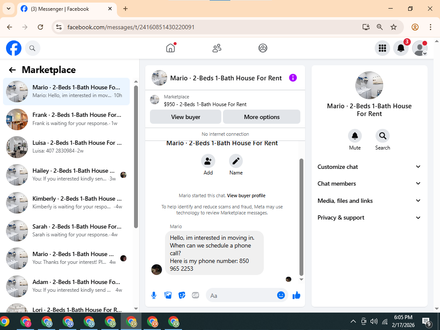Click More options button
Screen dimensions: 440x330
coord(262,117)
